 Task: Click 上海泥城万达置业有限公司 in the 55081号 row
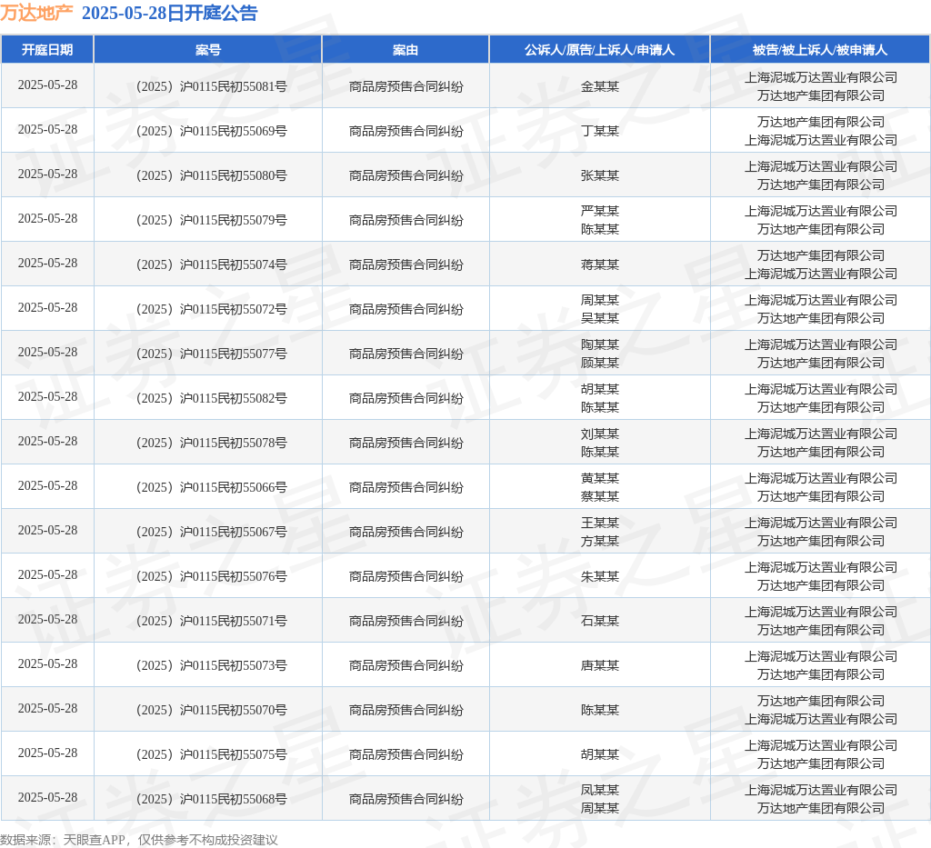pyautogui.click(x=821, y=78)
